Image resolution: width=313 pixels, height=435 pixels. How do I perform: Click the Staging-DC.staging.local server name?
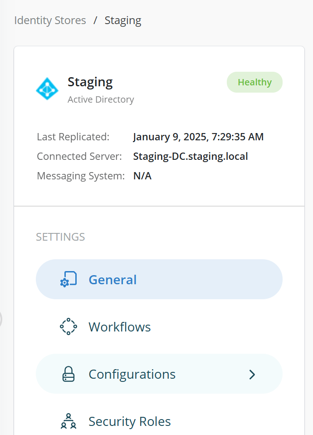click(191, 157)
